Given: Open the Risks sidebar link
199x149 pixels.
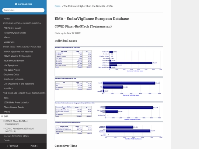Looking at the screenshot, I should coord(6,98).
